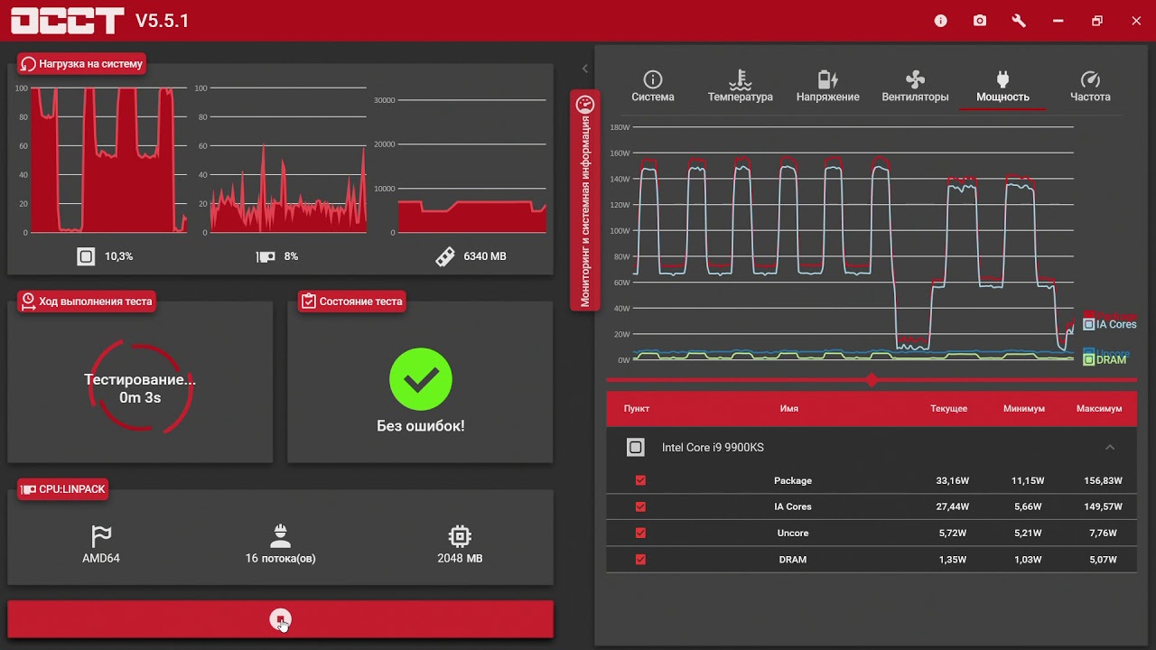Click the graph splitter diamond handle
The width and height of the screenshot is (1156, 650).
pyautogui.click(x=872, y=380)
